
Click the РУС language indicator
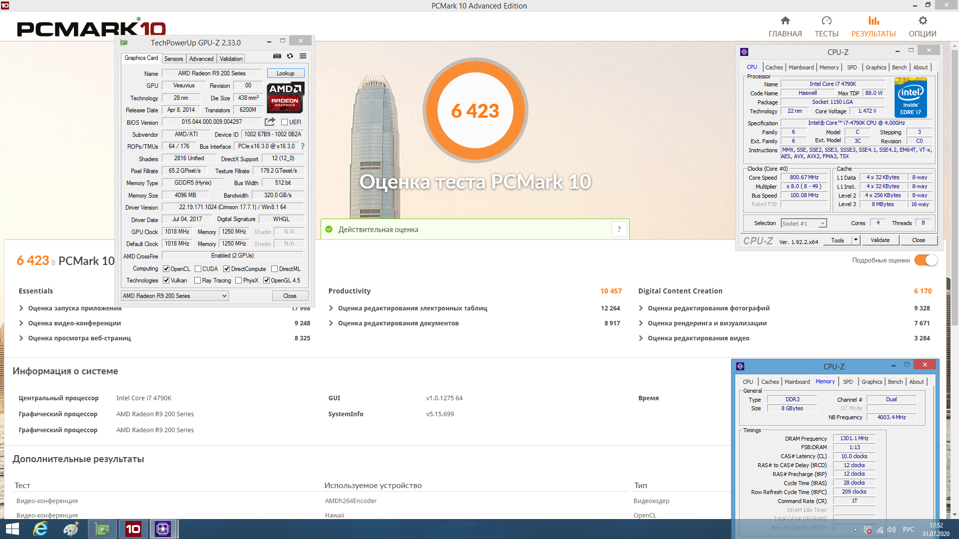pyautogui.click(x=909, y=530)
